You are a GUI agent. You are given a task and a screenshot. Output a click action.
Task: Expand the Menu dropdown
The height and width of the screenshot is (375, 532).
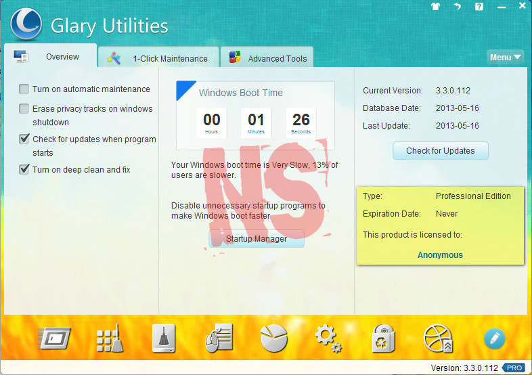(x=505, y=58)
